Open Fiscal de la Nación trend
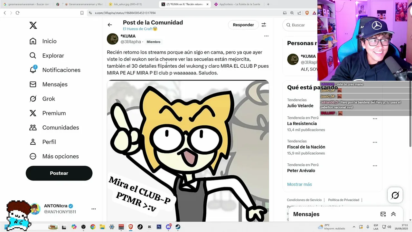Image resolution: width=412 pixels, height=232 pixels. pos(306,147)
